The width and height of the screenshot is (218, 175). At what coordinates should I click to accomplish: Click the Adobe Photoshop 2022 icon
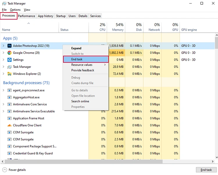(x=10, y=46)
